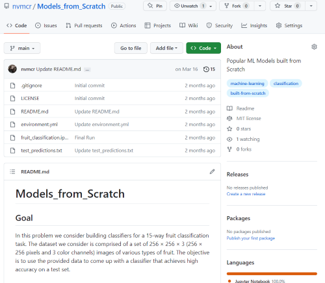This screenshot has width=325, height=283.
Task: Expand commit message ellipsis button
Action: (87, 69)
